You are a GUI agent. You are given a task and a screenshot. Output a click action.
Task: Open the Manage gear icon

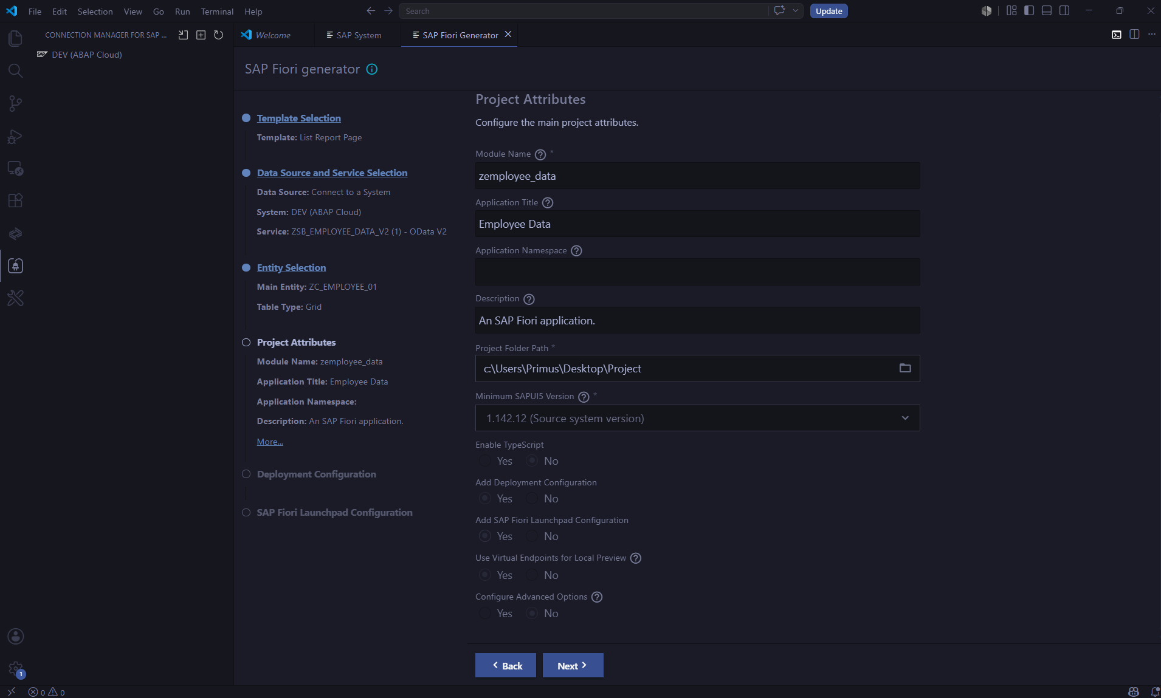click(x=15, y=669)
